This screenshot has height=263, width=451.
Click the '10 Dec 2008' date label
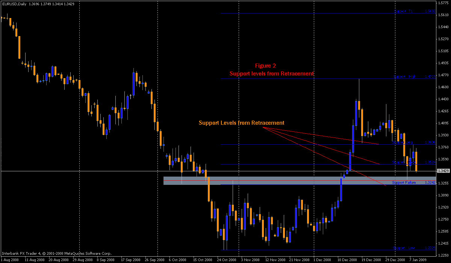(347, 260)
